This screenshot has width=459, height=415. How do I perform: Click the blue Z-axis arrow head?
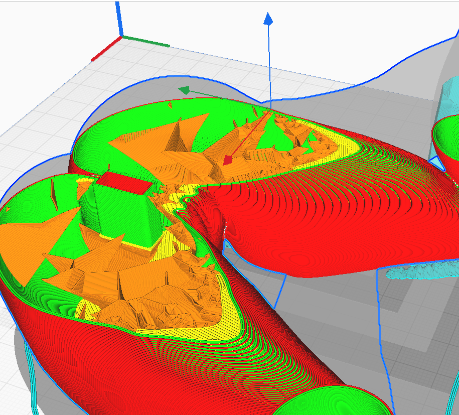pyautogui.click(x=268, y=19)
